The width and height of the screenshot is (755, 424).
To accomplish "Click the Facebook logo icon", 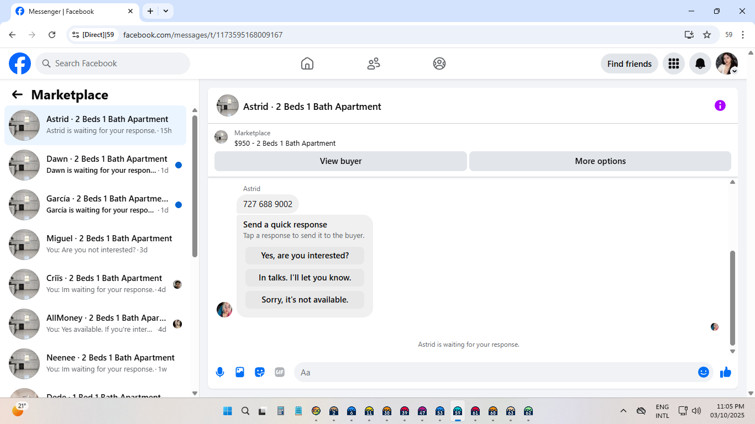I will [x=20, y=63].
